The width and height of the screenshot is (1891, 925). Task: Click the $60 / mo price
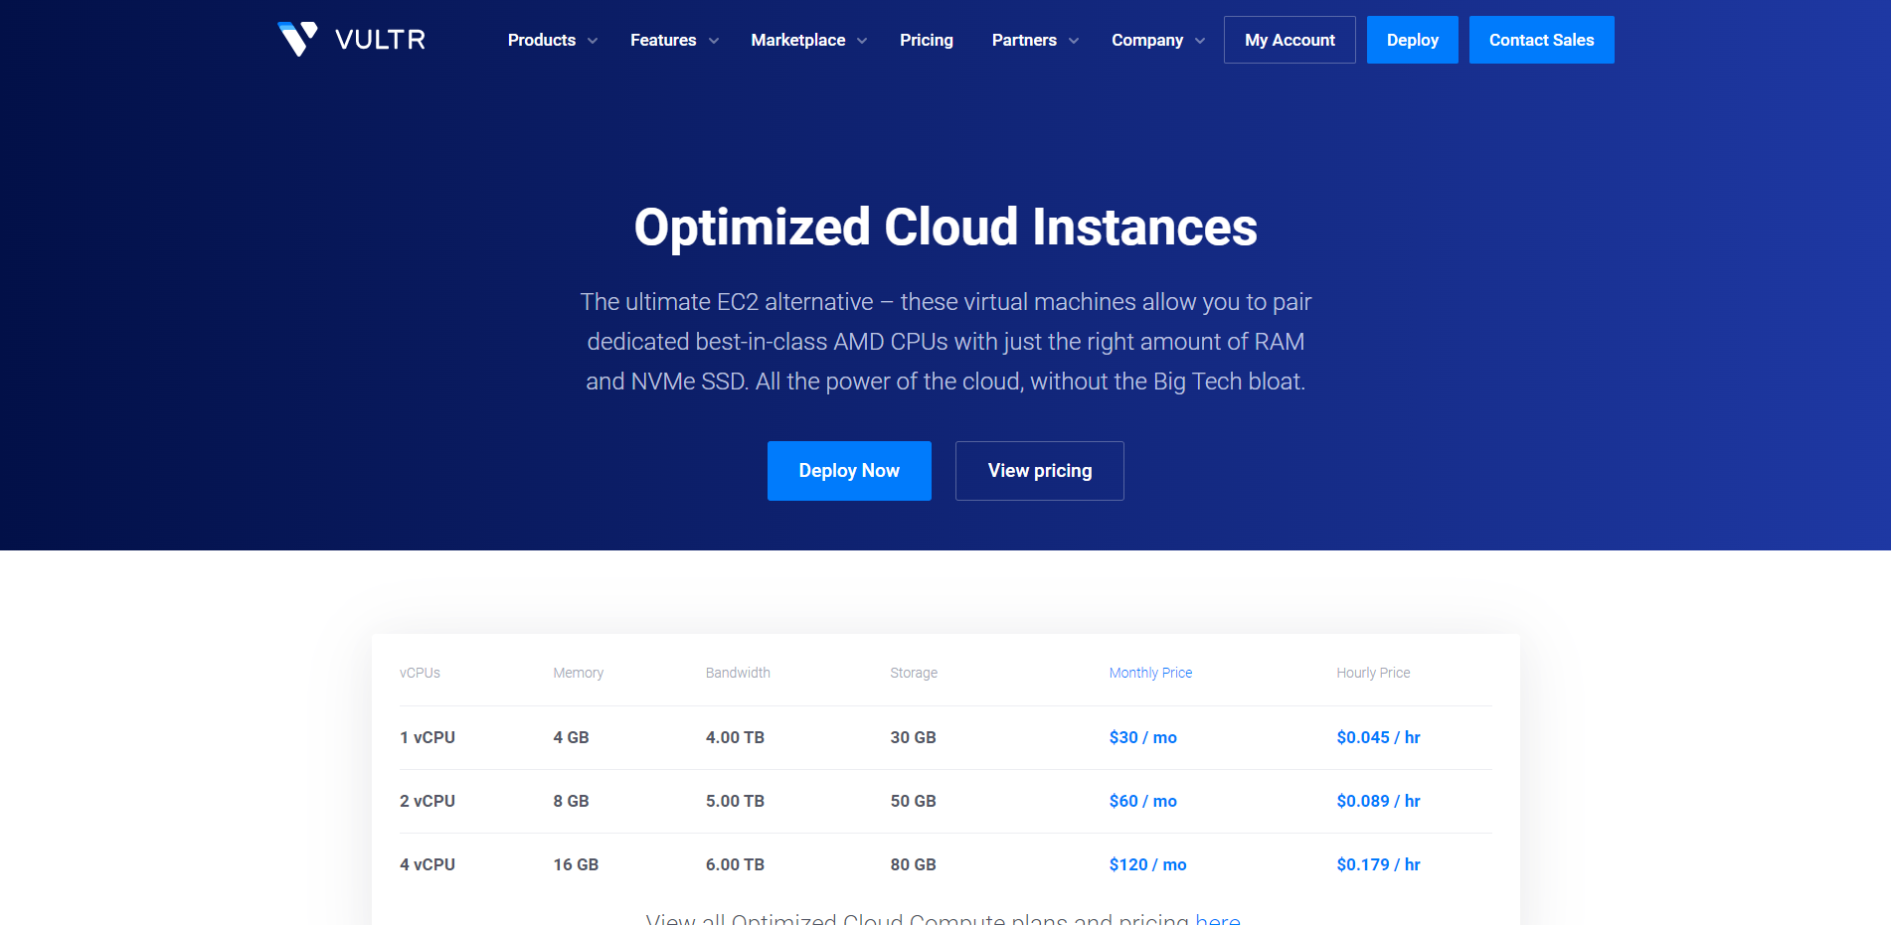pos(1143,801)
